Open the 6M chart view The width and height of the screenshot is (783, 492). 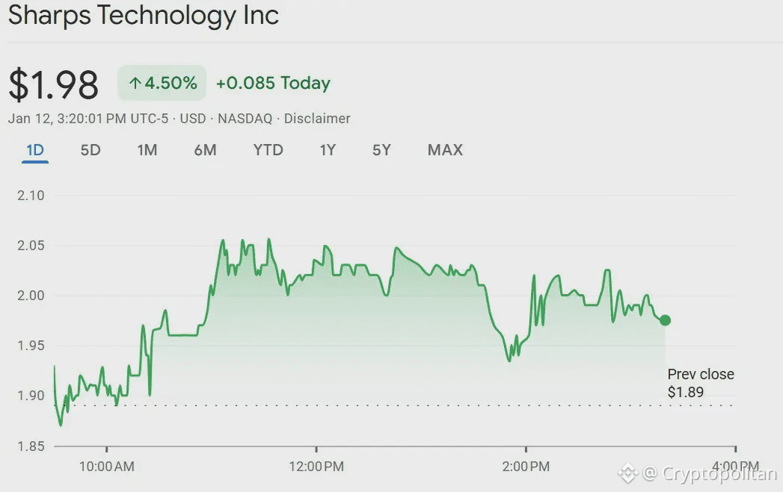205,150
